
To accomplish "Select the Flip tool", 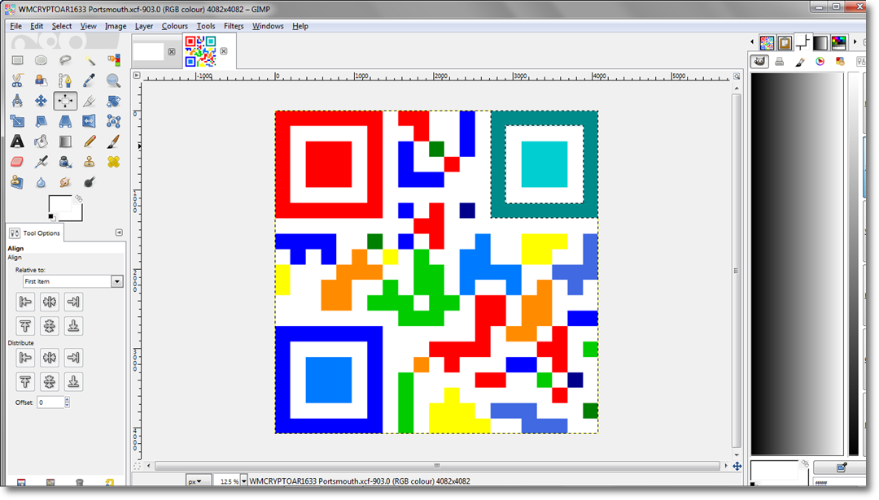I will pyautogui.click(x=90, y=121).
